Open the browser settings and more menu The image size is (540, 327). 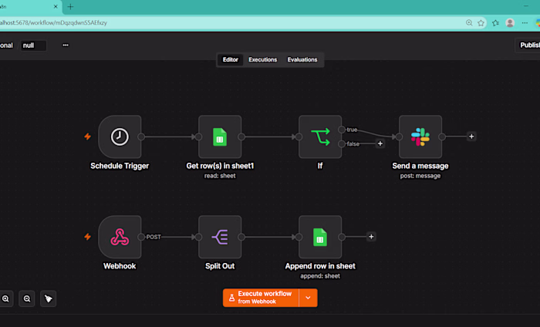click(525, 22)
